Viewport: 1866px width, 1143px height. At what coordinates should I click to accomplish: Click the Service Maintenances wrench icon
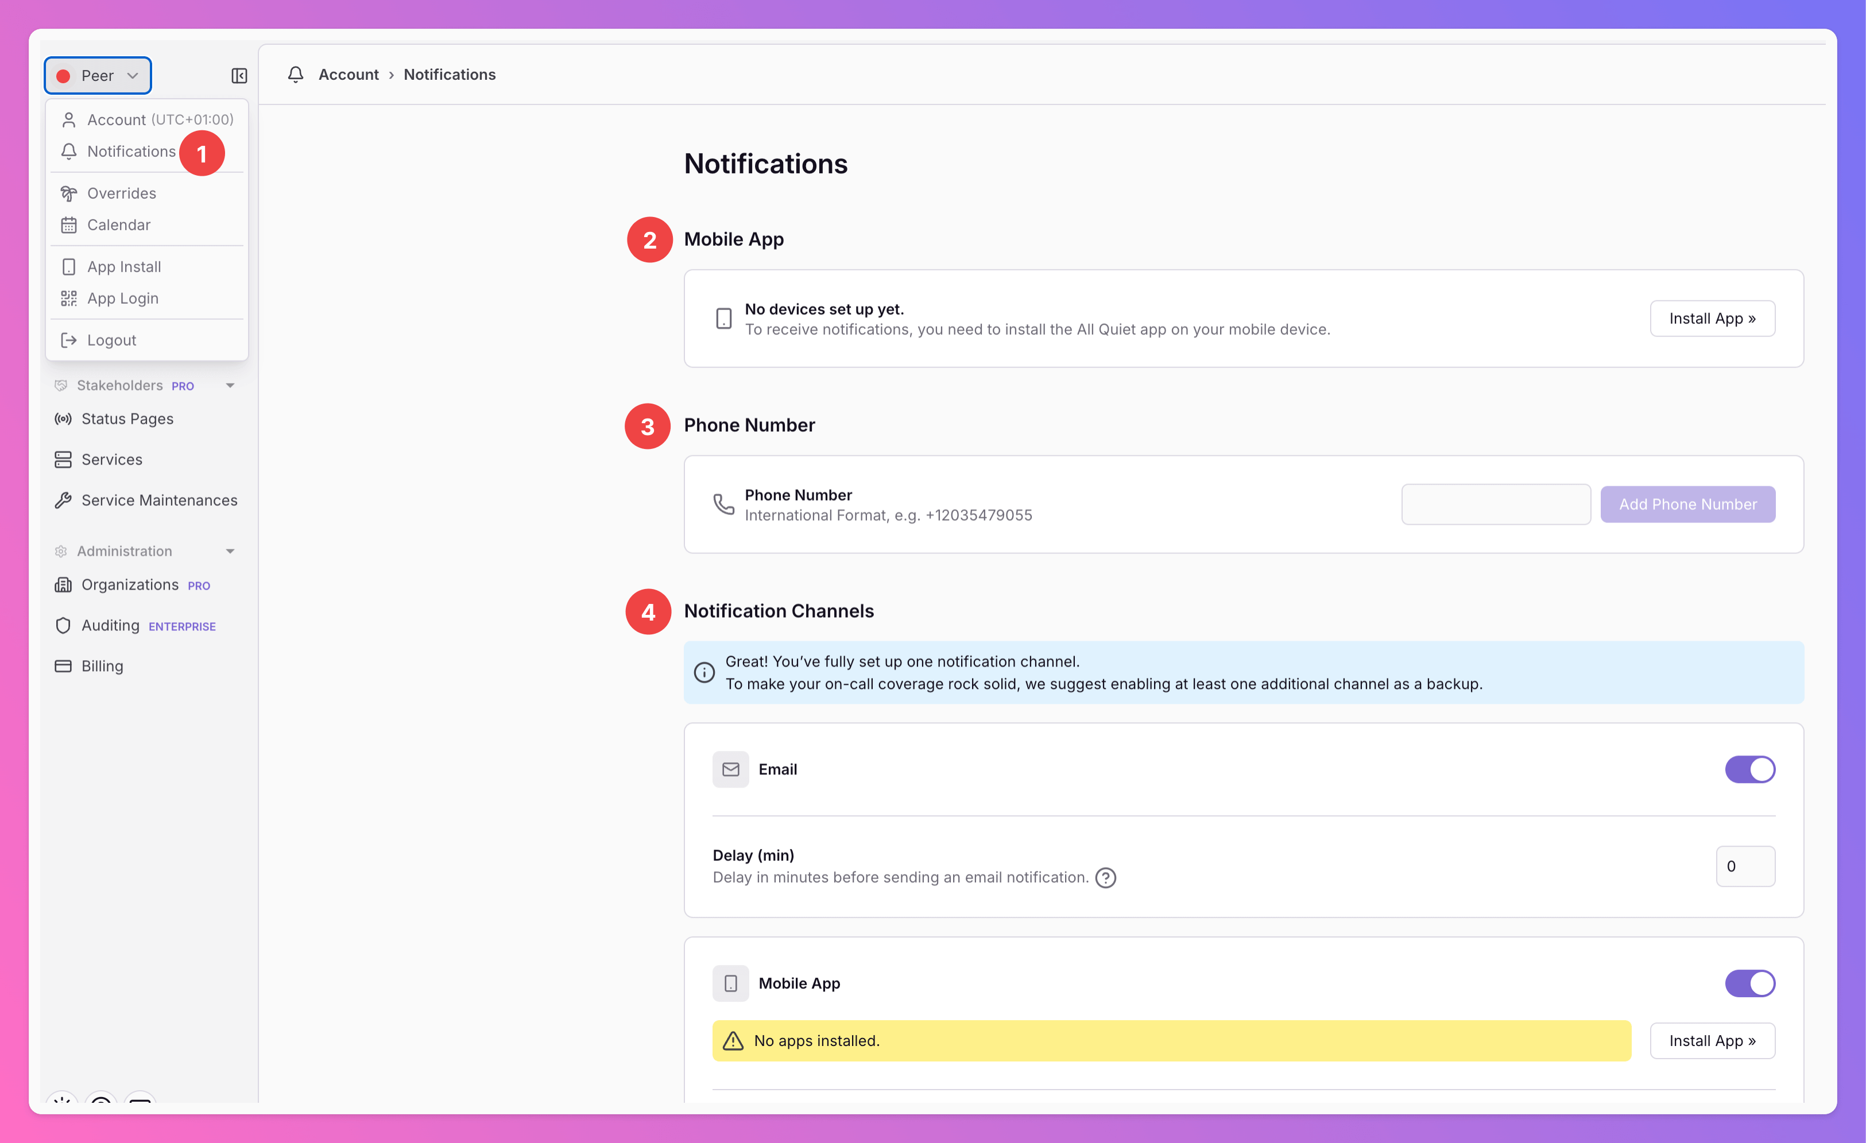click(x=64, y=500)
